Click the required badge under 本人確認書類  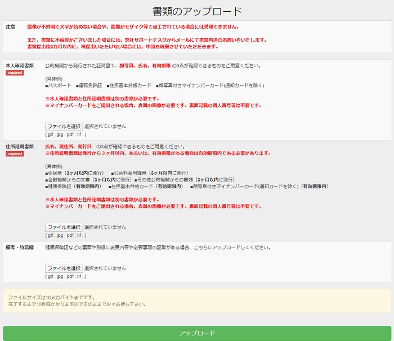tap(15, 73)
